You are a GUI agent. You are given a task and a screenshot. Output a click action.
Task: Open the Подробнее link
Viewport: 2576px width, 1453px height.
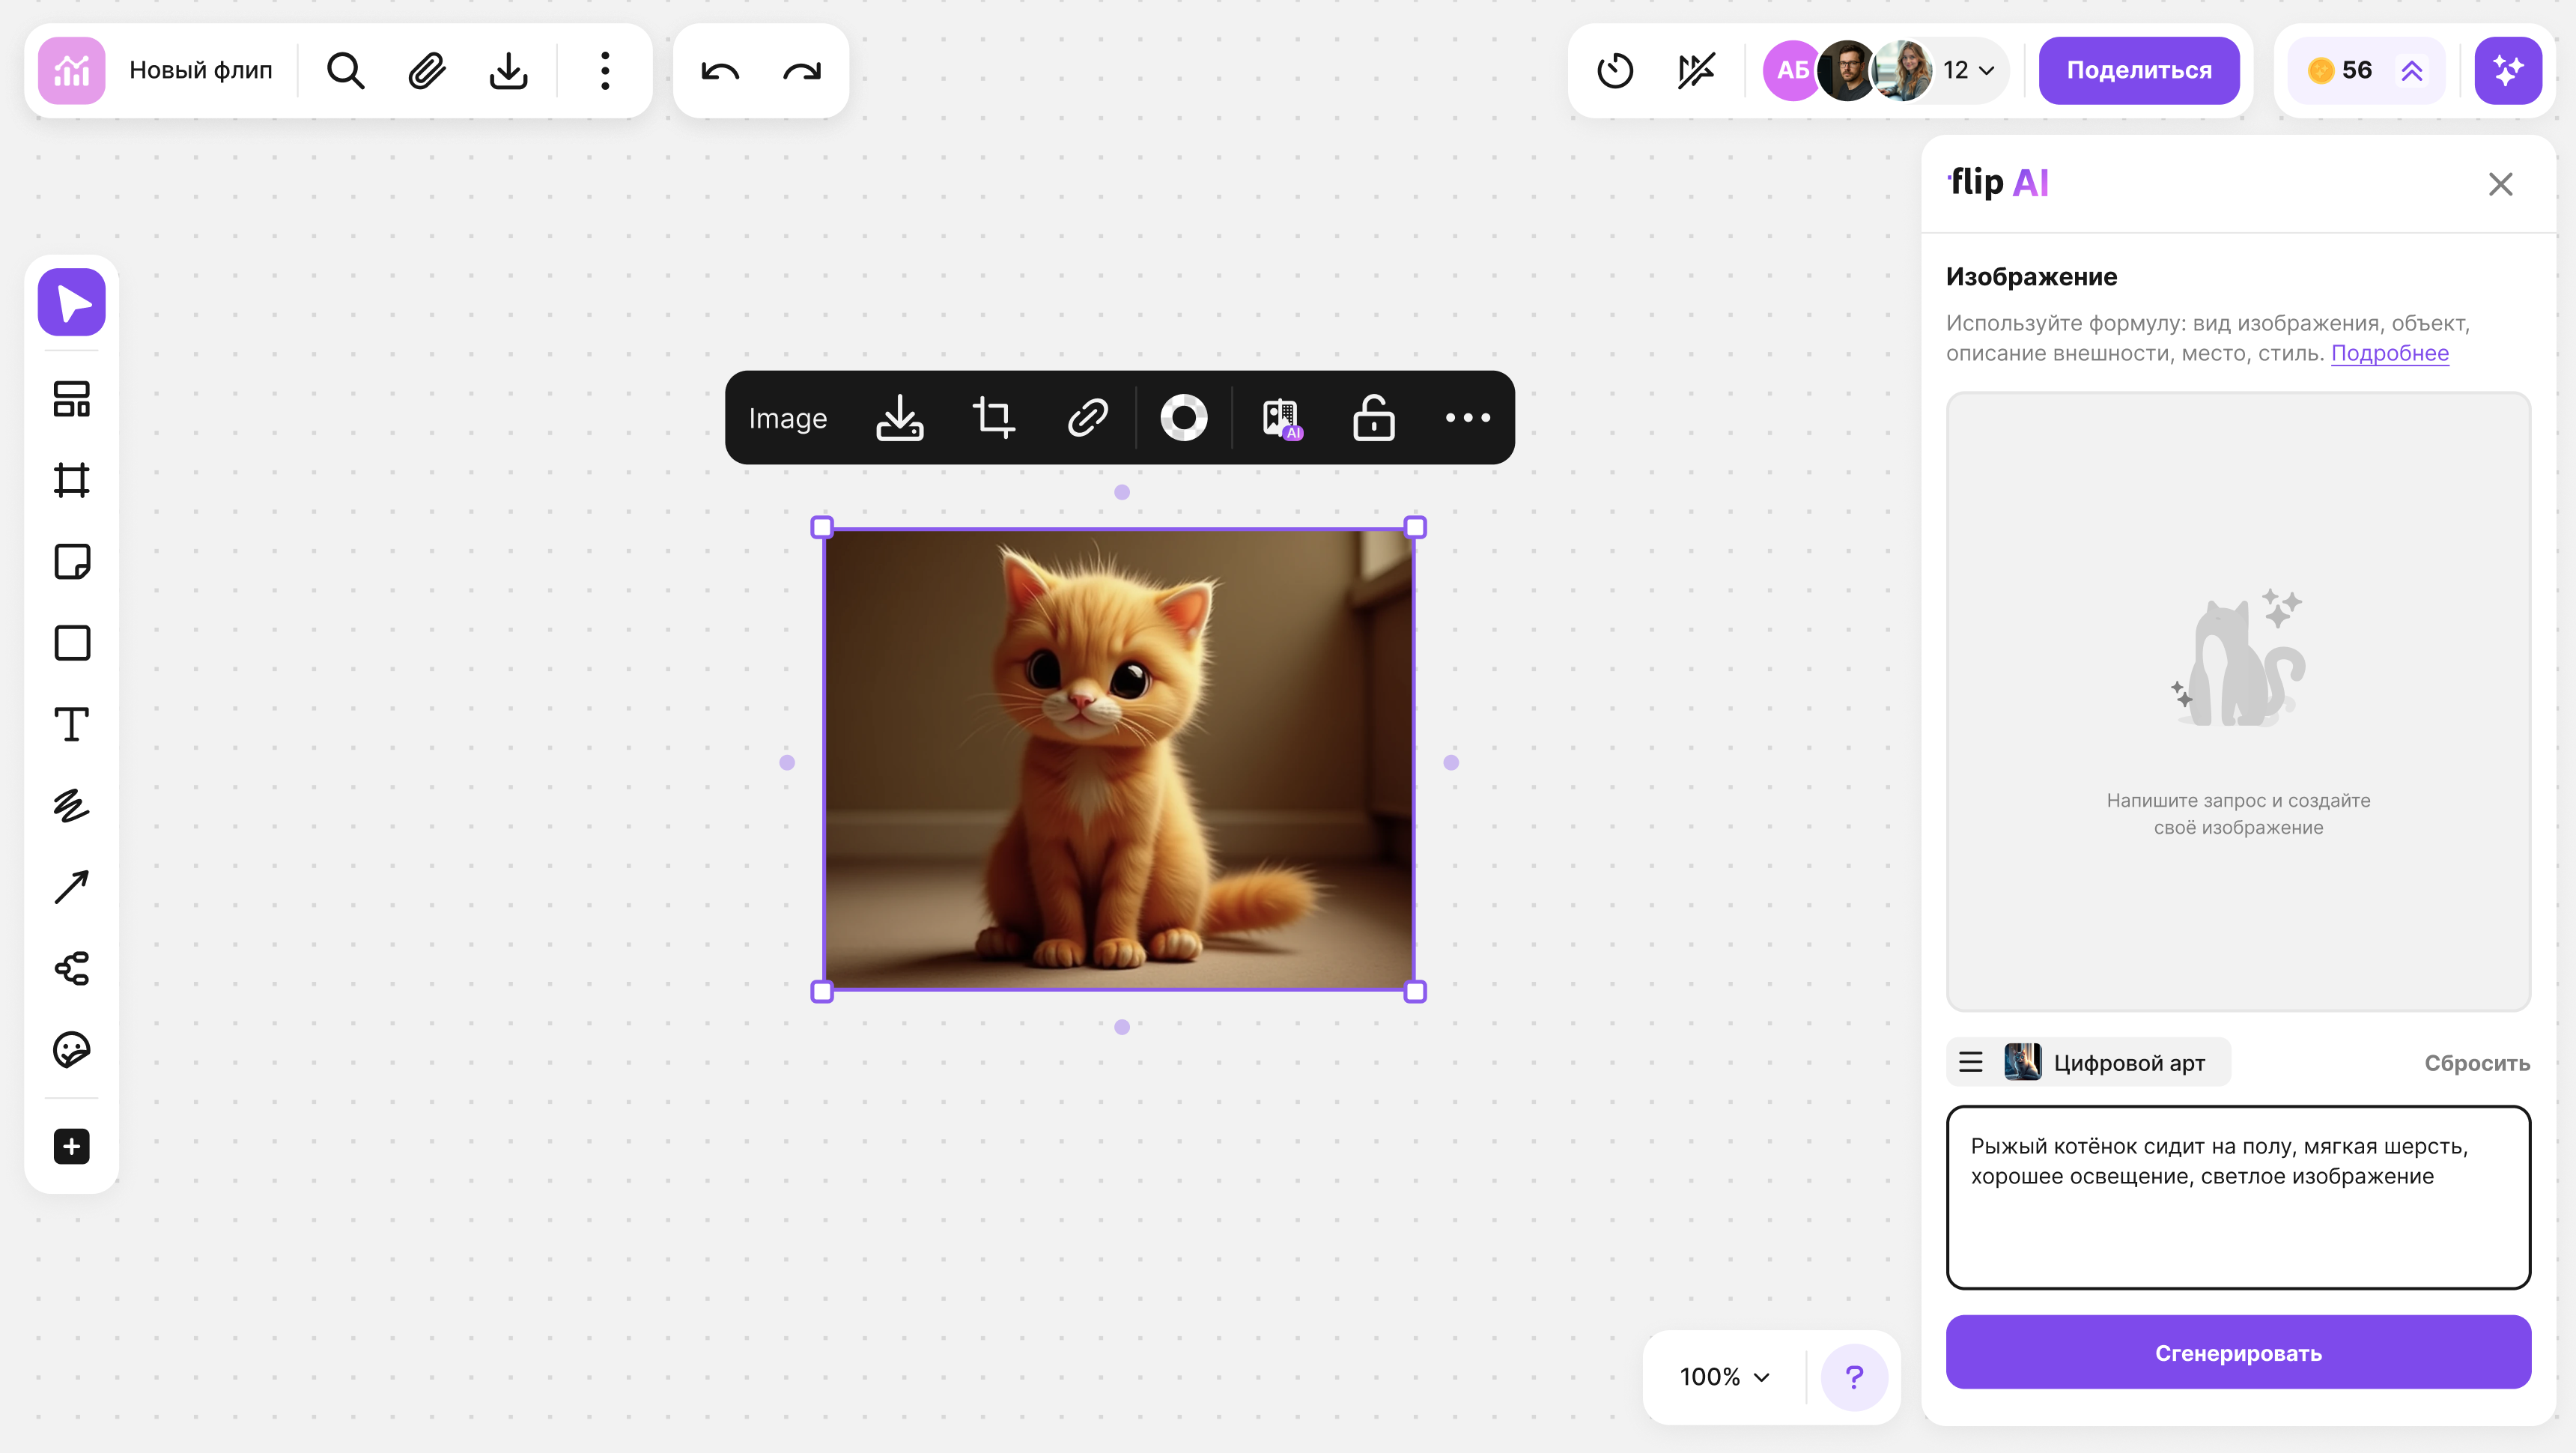[x=2390, y=353]
